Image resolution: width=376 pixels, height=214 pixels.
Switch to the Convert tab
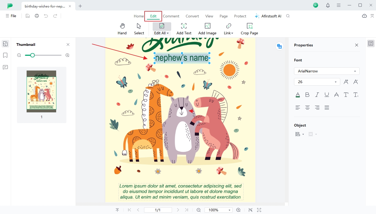tap(192, 16)
